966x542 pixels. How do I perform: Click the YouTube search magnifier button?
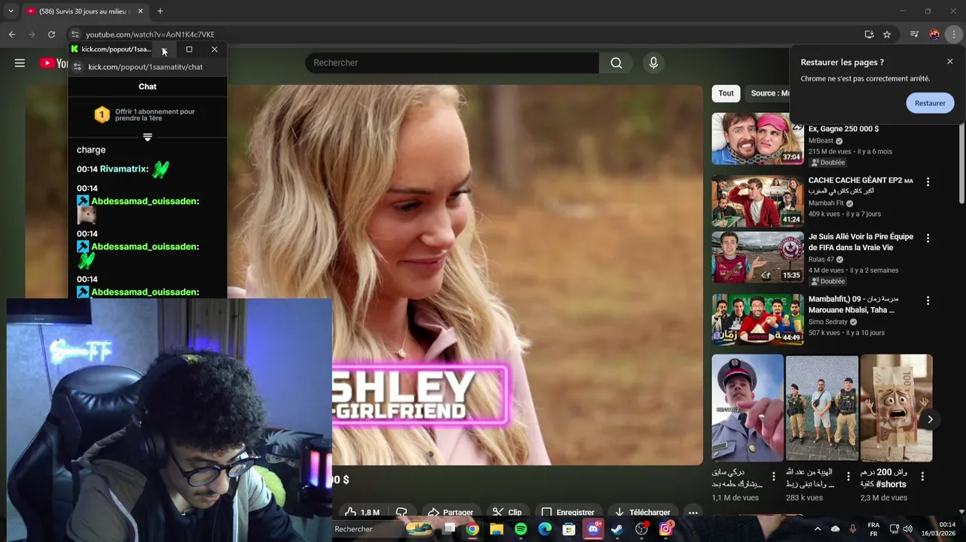click(x=616, y=63)
